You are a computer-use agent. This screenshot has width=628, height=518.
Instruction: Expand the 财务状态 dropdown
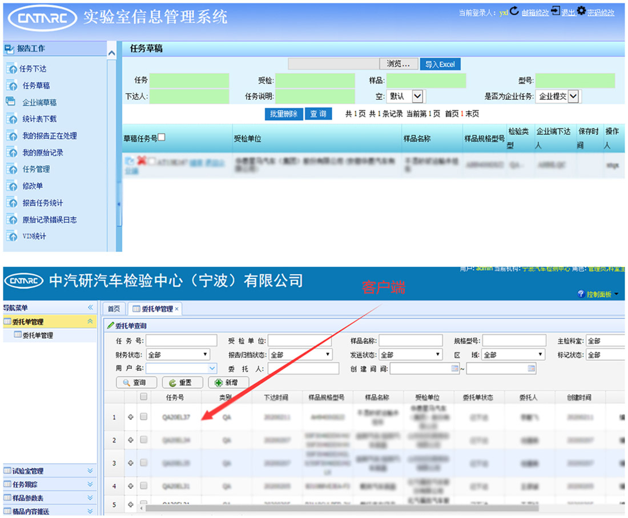[206, 355]
